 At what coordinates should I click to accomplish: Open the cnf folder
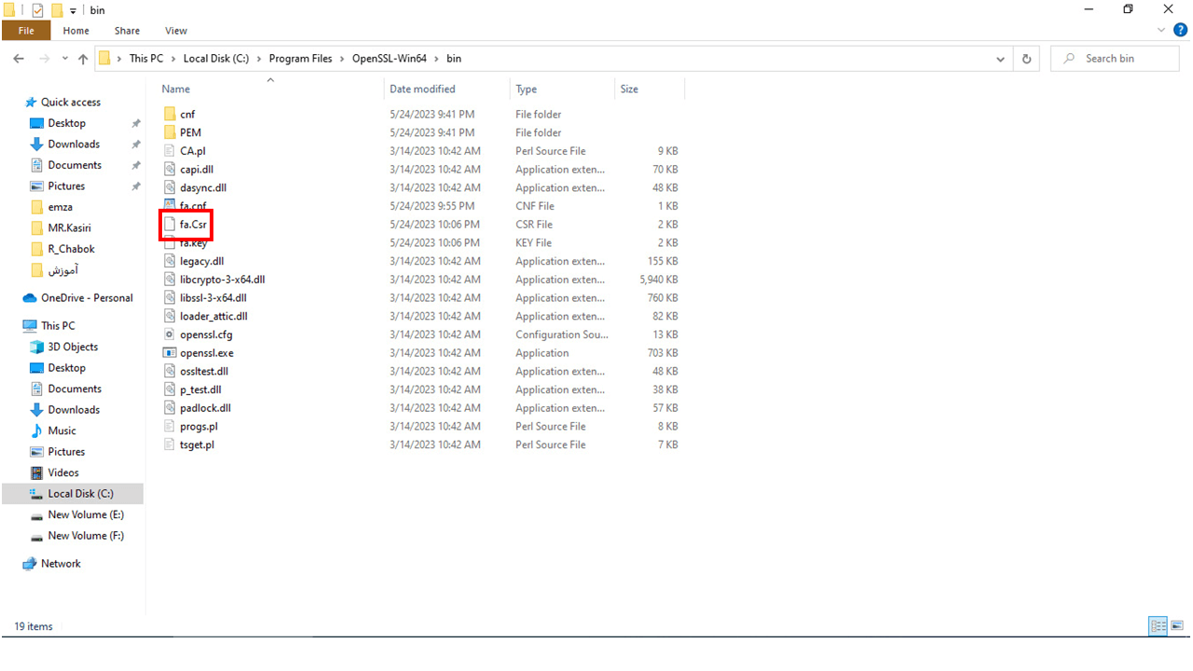click(x=187, y=115)
